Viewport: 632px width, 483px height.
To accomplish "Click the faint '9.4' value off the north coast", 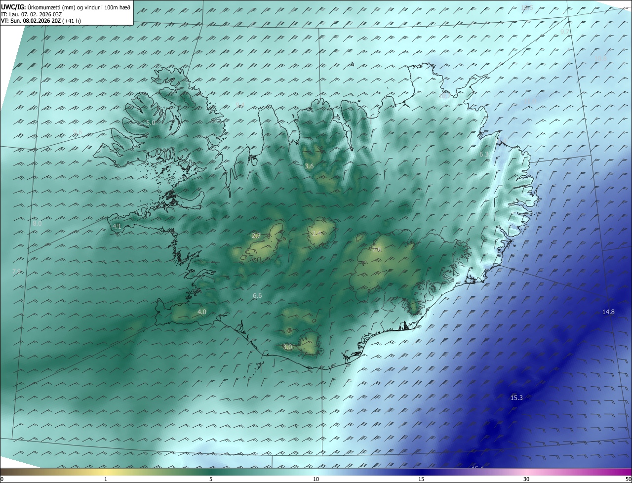I will [x=239, y=105].
